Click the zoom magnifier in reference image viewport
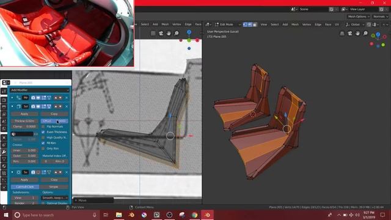Viewport: 391px width, 220px height. coord(177,34)
